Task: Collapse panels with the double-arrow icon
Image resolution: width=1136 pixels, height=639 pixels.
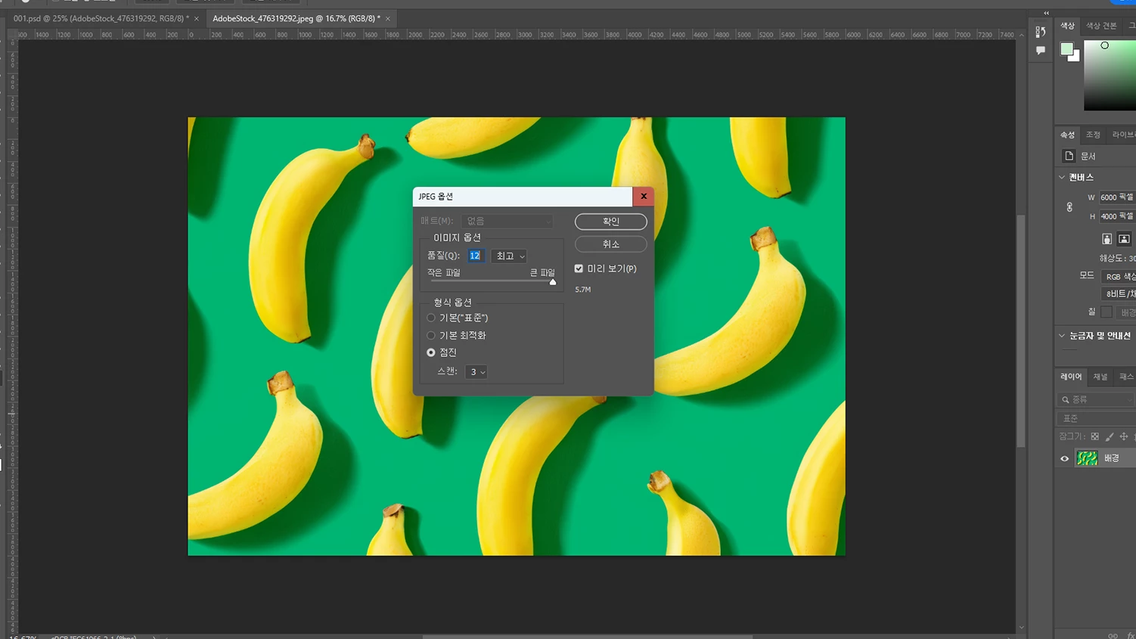Action: [x=1046, y=13]
